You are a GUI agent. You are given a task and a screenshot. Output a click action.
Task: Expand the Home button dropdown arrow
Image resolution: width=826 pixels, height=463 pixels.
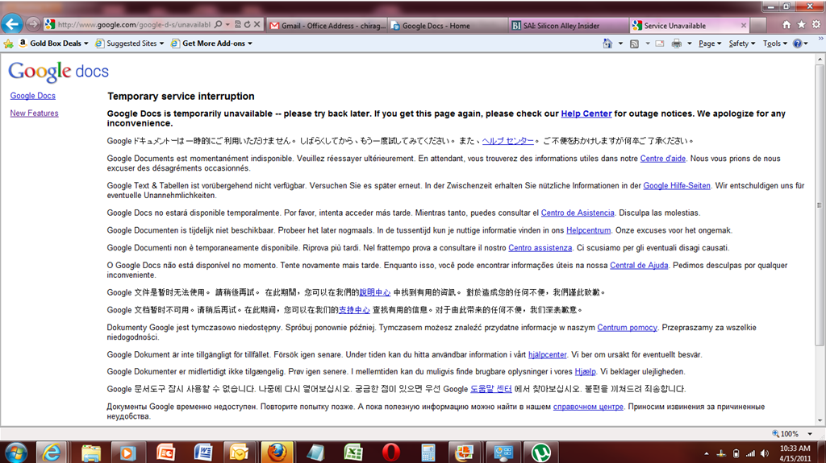620,43
